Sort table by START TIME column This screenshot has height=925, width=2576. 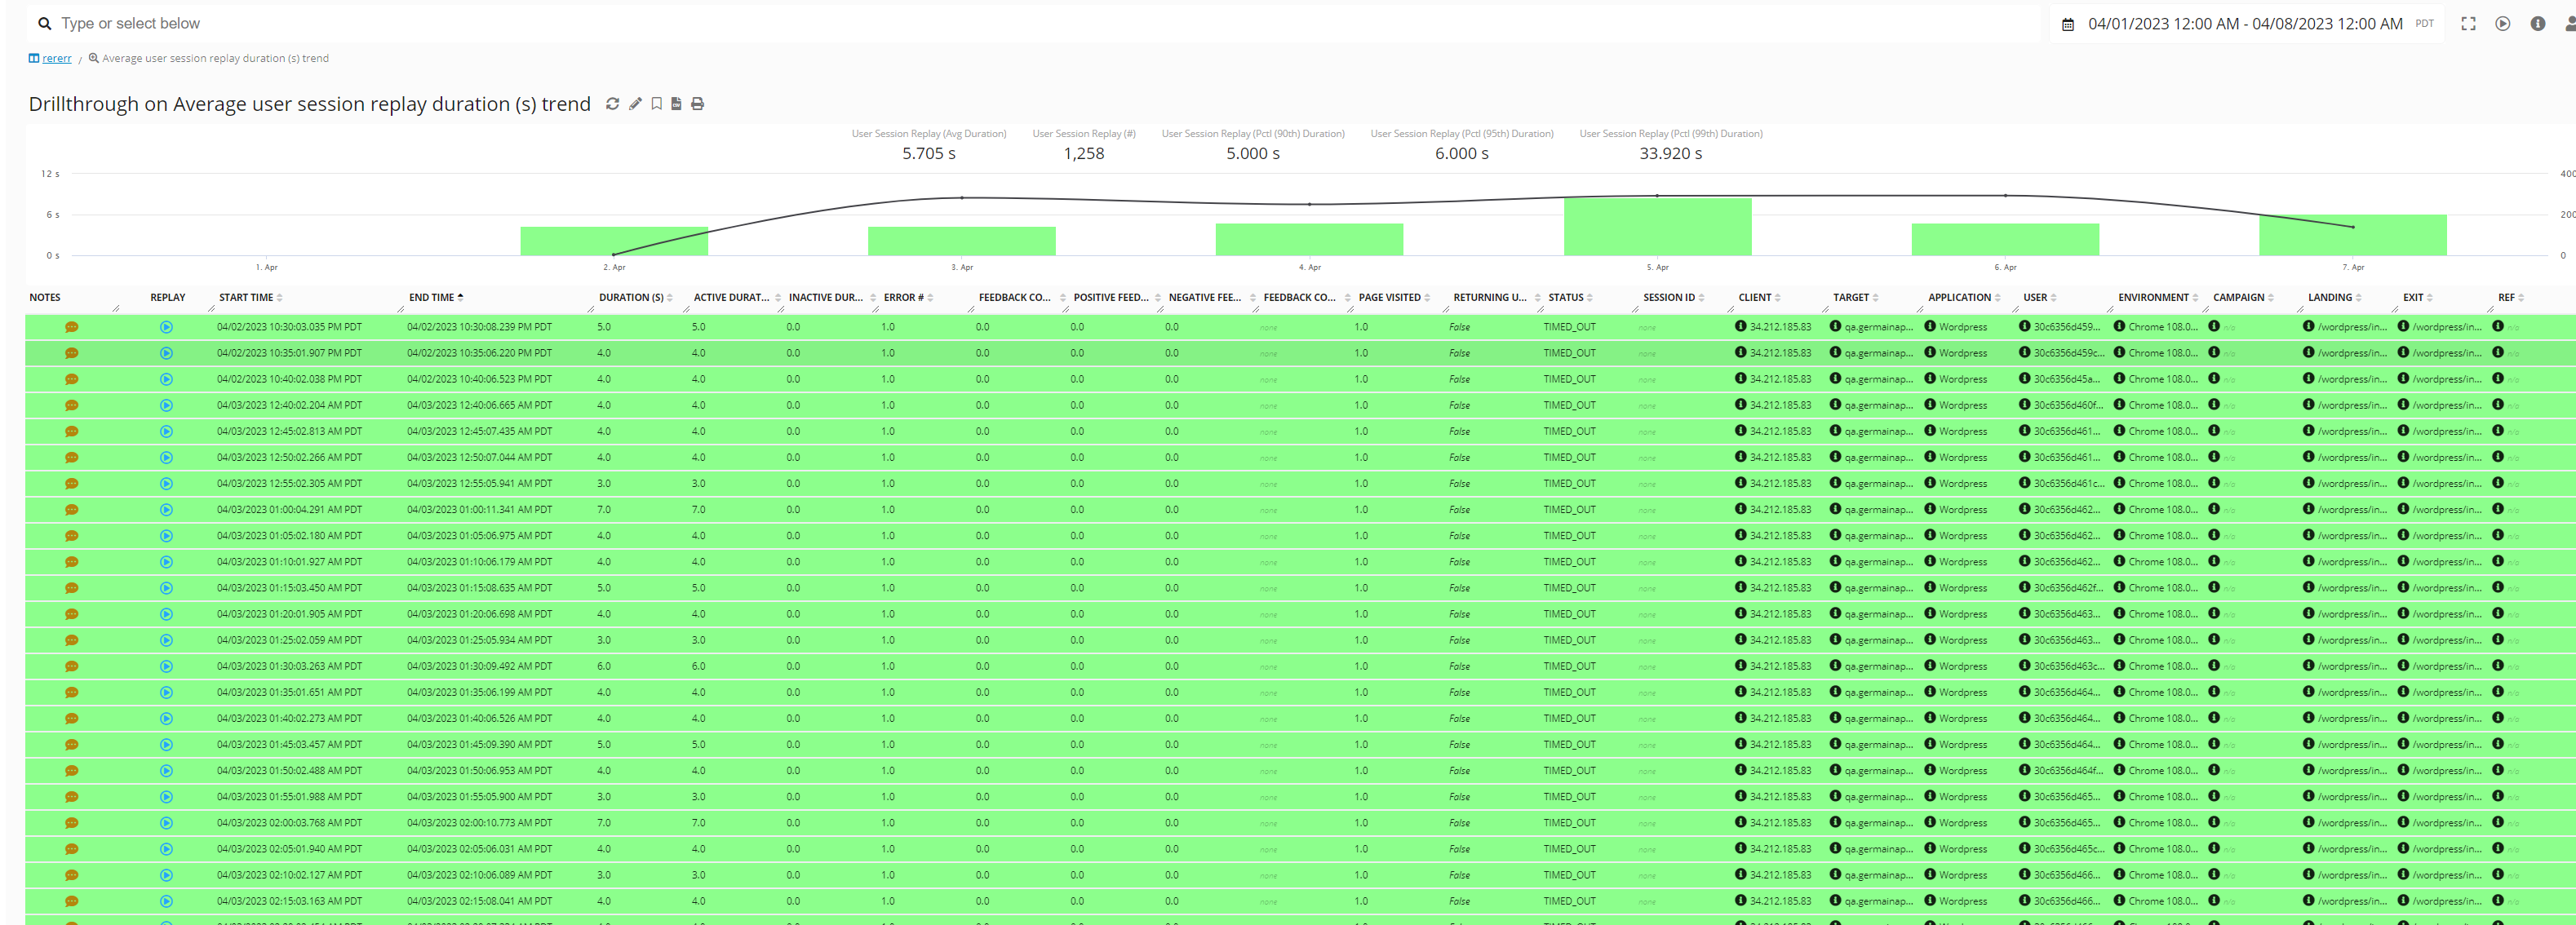click(x=246, y=298)
